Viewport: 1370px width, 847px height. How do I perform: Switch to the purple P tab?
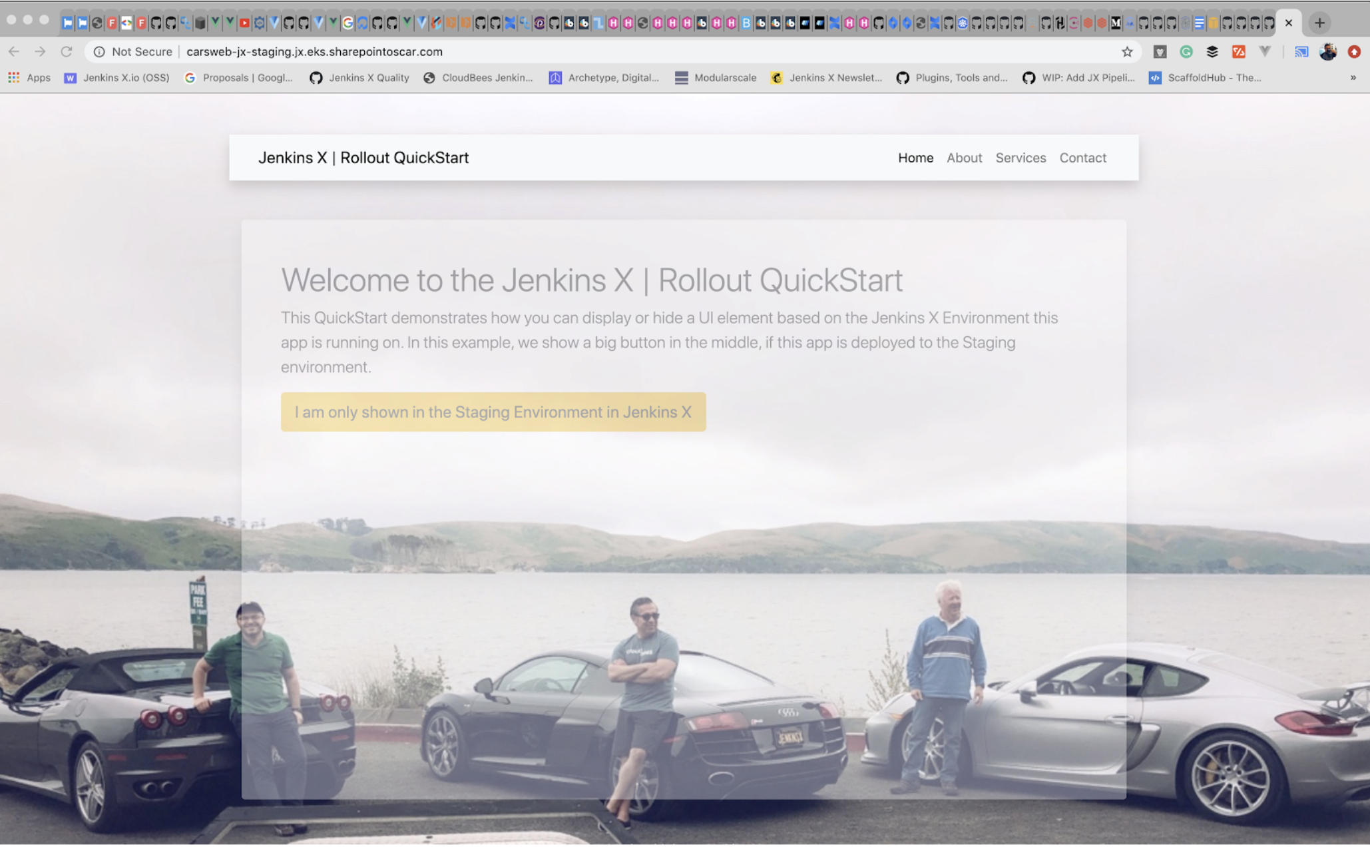539,23
